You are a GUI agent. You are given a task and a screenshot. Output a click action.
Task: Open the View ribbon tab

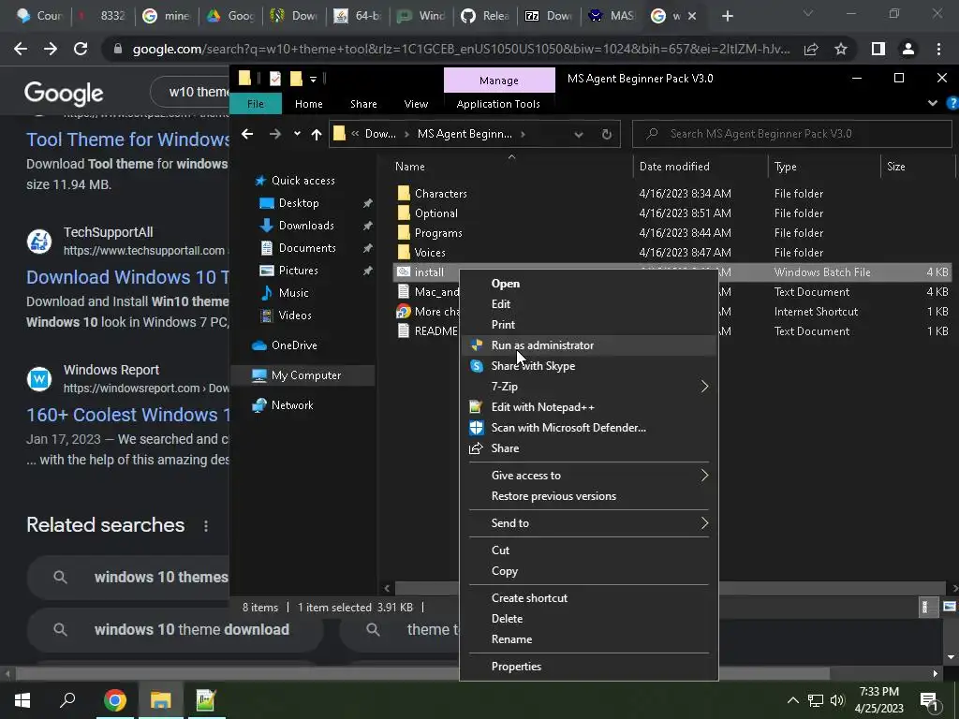(416, 104)
